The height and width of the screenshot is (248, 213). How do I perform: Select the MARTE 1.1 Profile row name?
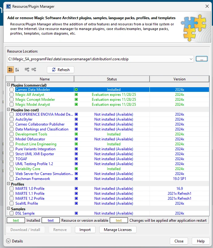pos(30,194)
